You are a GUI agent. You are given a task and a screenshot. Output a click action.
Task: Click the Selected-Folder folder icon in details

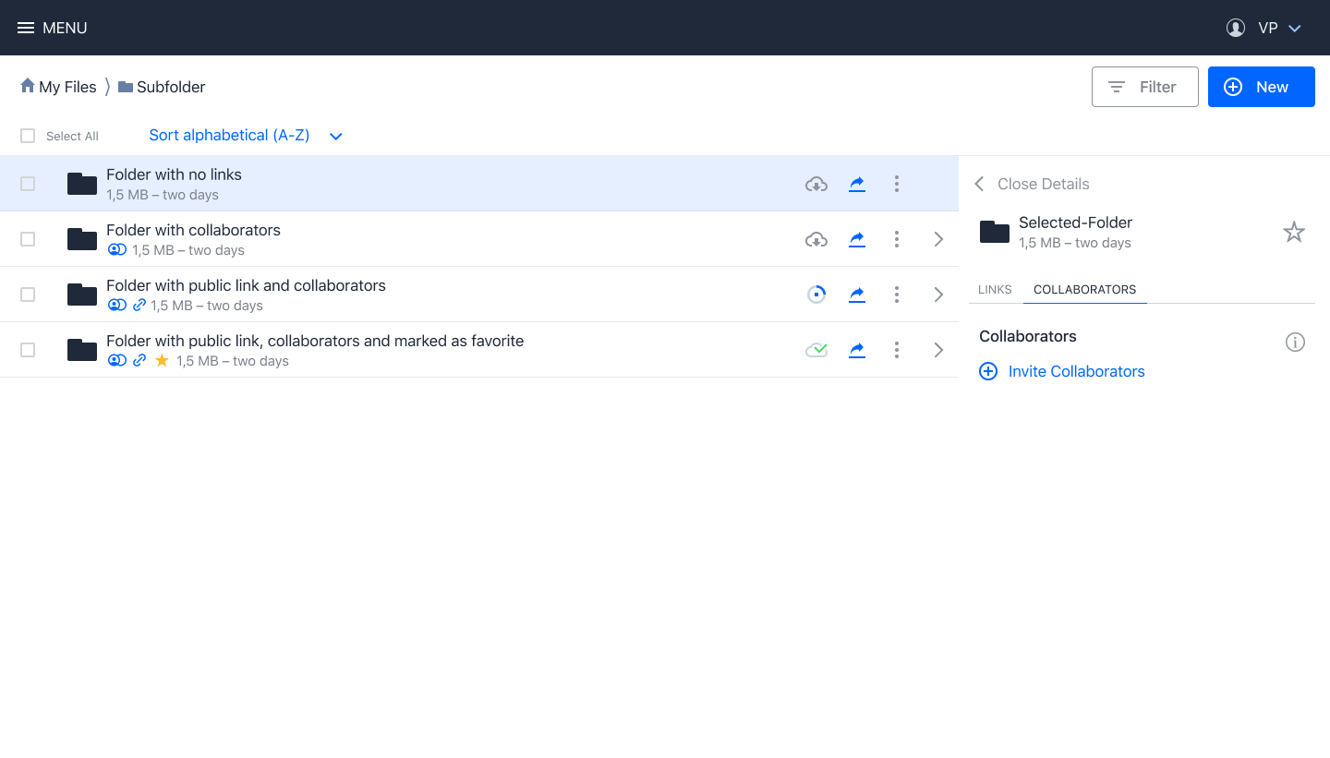995,232
